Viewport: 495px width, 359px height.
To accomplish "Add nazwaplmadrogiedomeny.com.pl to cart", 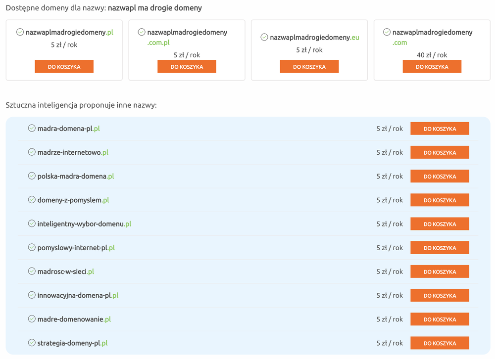I will coord(187,67).
